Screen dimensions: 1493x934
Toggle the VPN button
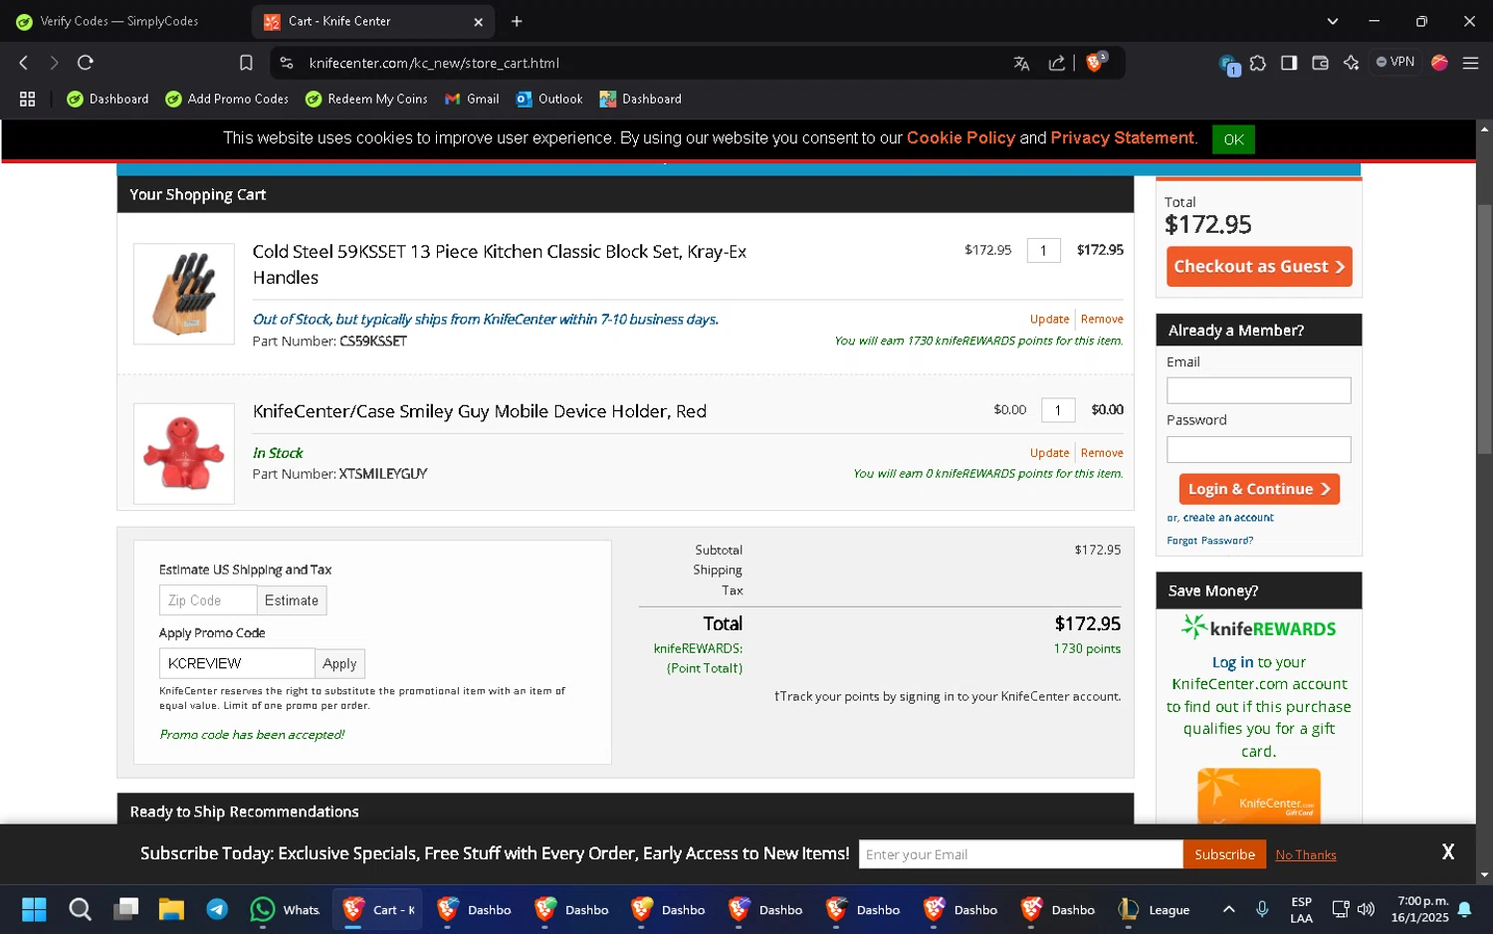pos(1394,62)
